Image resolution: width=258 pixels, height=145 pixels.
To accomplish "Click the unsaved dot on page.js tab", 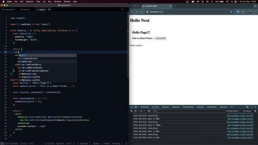I will [49, 10].
